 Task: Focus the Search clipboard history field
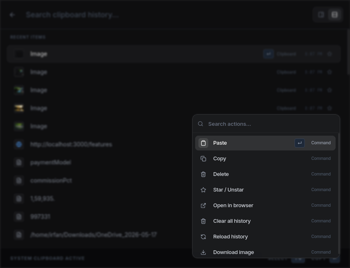coord(165,15)
